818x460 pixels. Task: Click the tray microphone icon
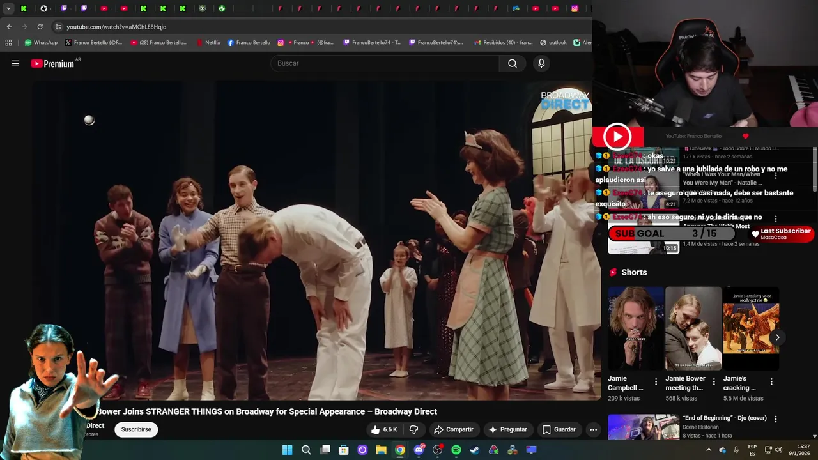click(736, 450)
